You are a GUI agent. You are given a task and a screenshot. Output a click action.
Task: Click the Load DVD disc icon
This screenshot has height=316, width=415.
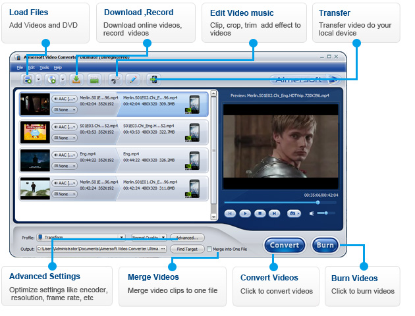pyautogui.click(x=51, y=80)
